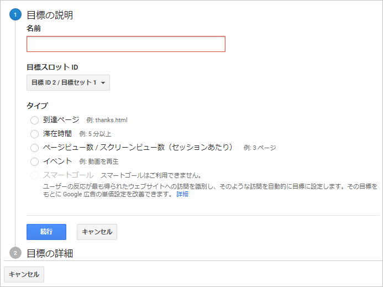
Task: Click the タイプ section label
Action: point(37,106)
